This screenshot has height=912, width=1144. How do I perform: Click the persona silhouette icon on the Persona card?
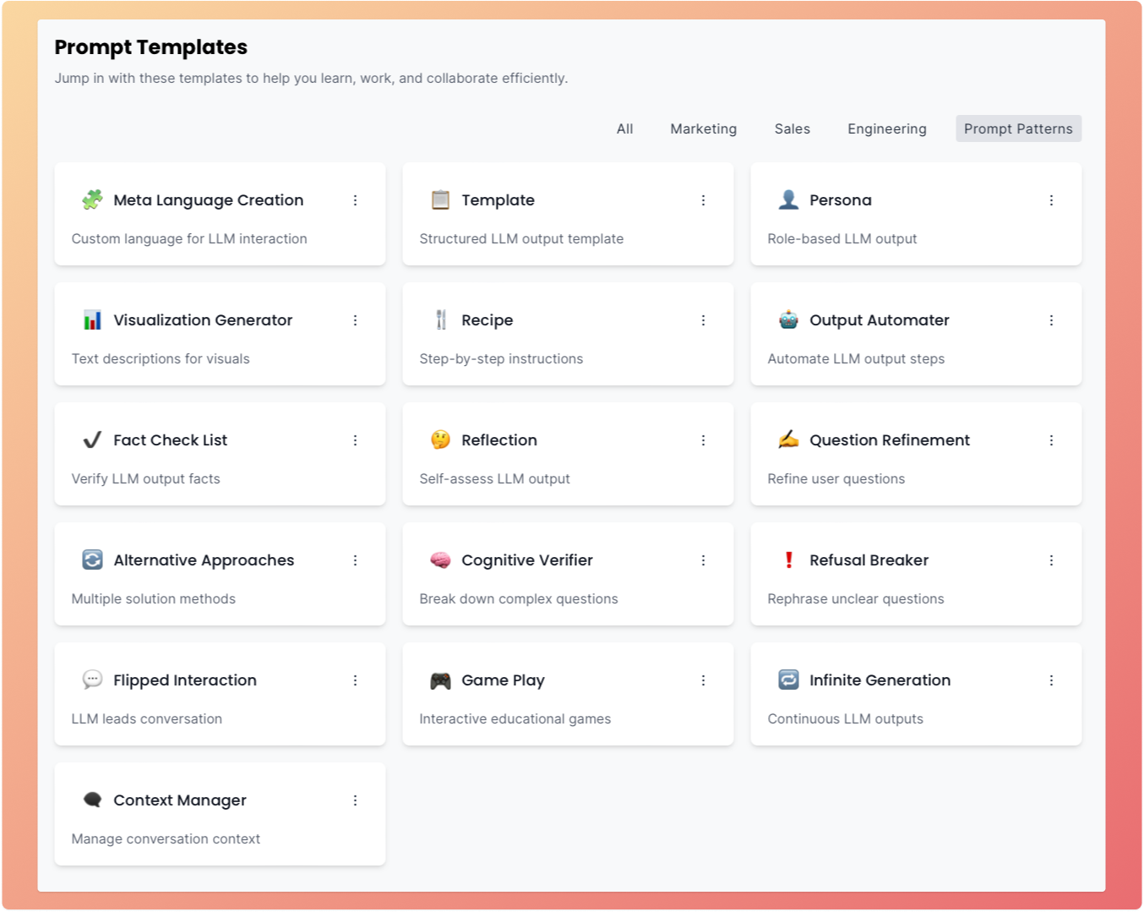click(x=787, y=199)
